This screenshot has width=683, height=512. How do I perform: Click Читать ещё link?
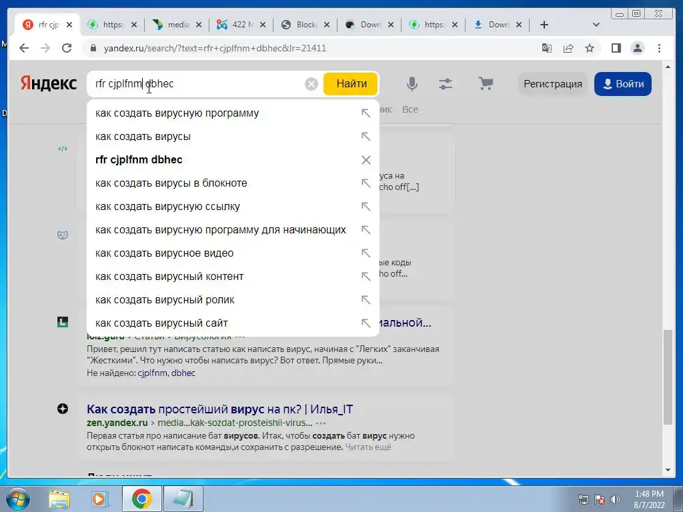pos(368,447)
